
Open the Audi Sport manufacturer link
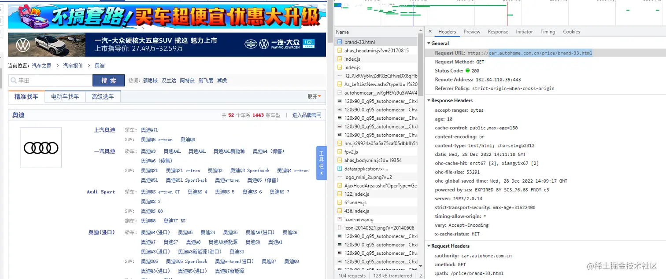101,192
